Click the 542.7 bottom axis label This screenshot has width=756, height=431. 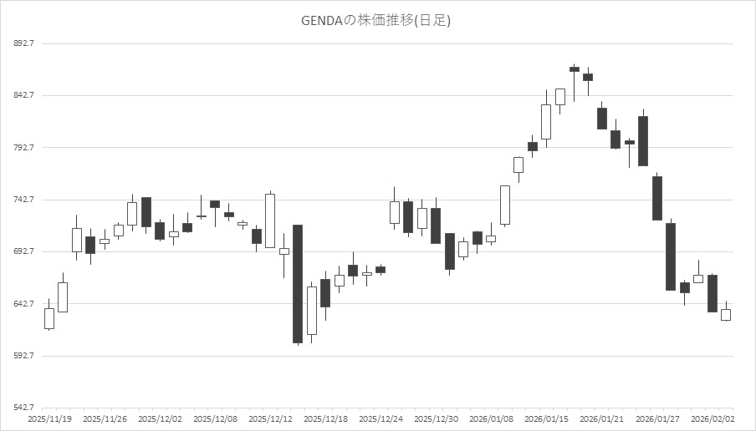point(22,408)
